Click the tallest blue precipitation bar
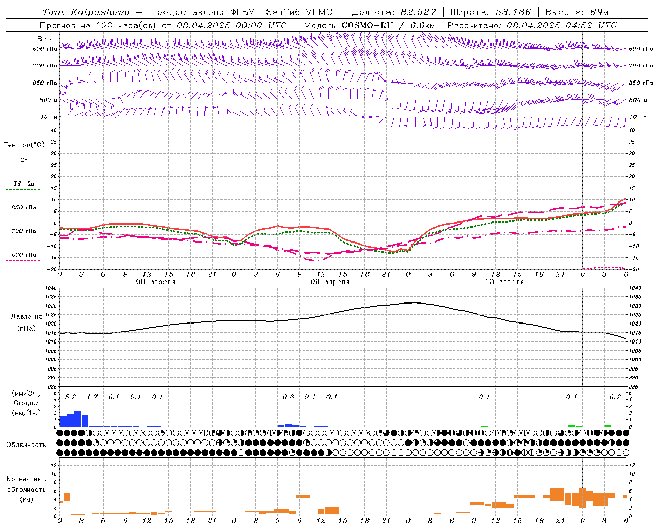 pyautogui.click(x=78, y=419)
